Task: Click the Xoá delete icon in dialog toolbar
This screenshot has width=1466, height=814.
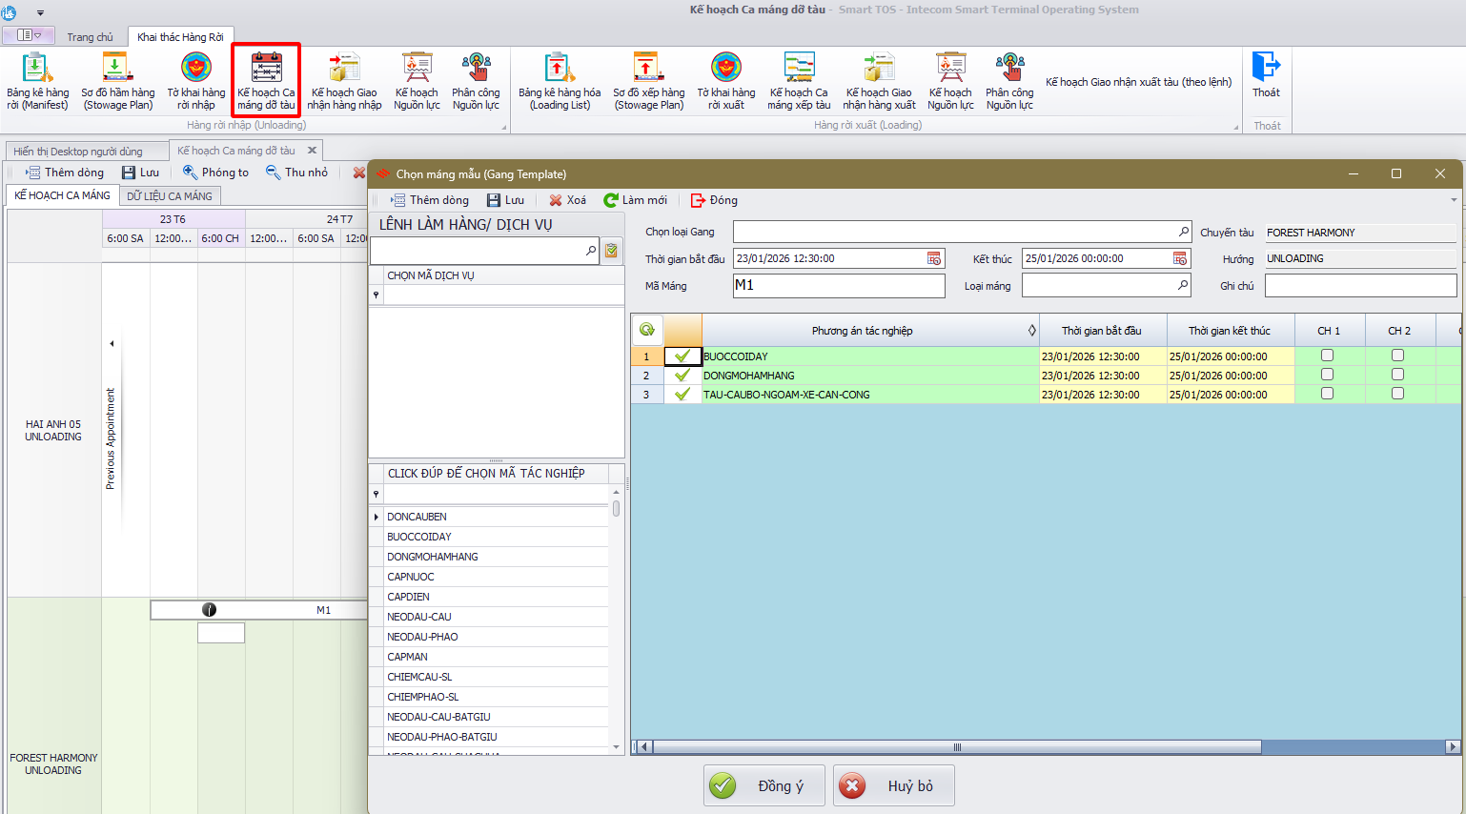Action: pos(556,200)
